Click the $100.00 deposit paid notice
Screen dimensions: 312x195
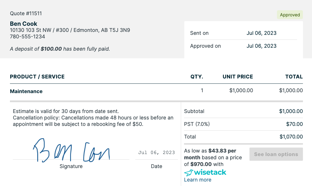click(60, 49)
